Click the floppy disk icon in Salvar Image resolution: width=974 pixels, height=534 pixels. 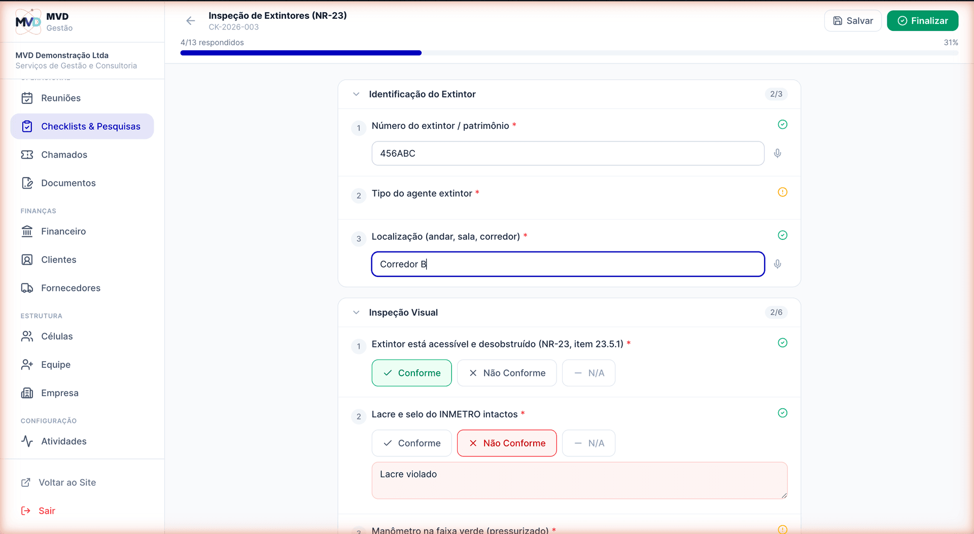(838, 21)
